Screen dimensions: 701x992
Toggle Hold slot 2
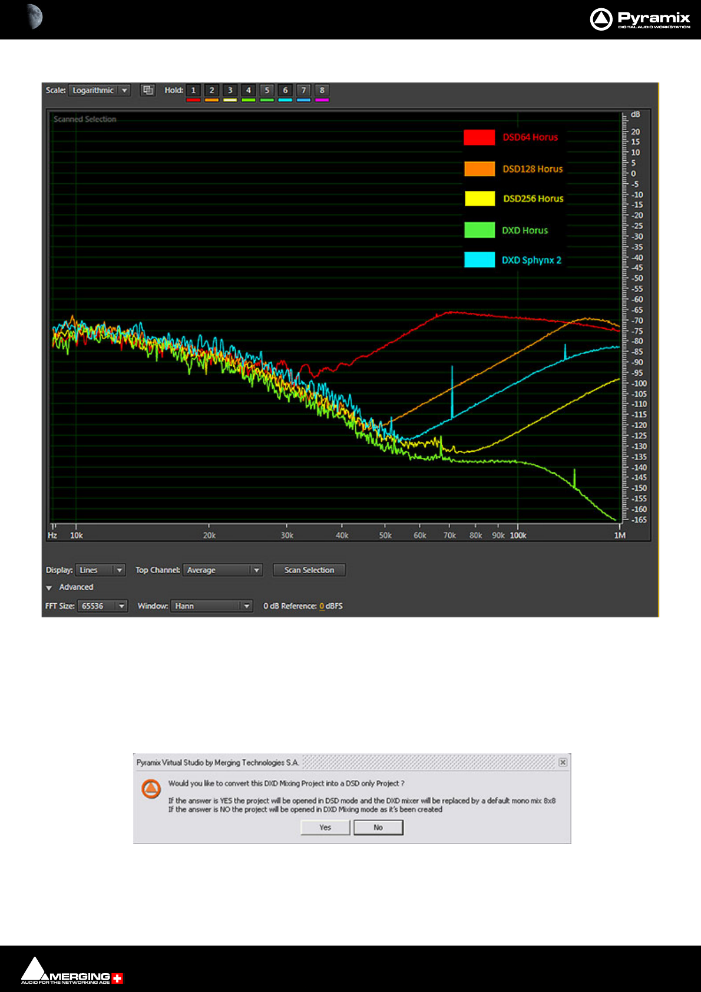211,90
